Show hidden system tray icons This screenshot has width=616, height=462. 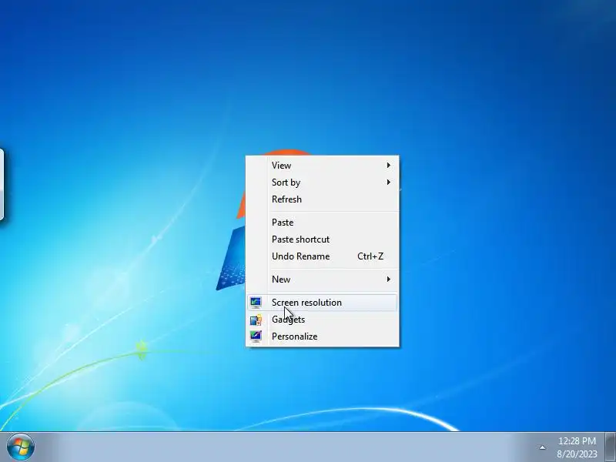coord(542,447)
